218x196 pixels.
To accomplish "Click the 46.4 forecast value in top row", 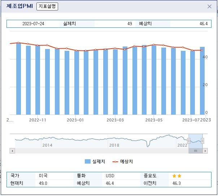I will point(204,24).
